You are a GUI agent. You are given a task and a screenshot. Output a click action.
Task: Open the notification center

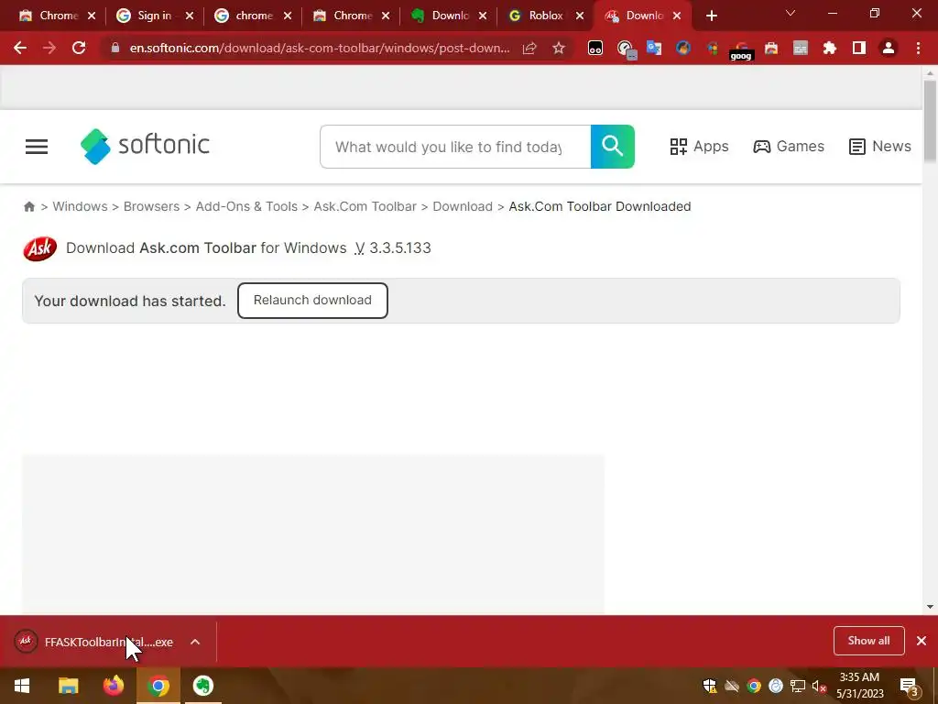910,687
